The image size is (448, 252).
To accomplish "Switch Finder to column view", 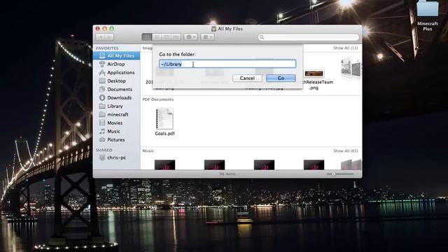I will pyautogui.click(x=167, y=37).
